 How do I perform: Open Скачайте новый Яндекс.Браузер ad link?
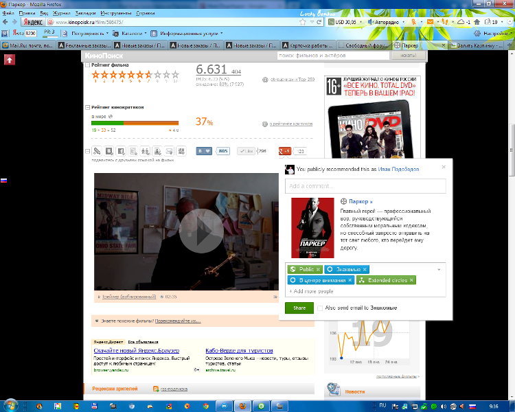[137, 351]
